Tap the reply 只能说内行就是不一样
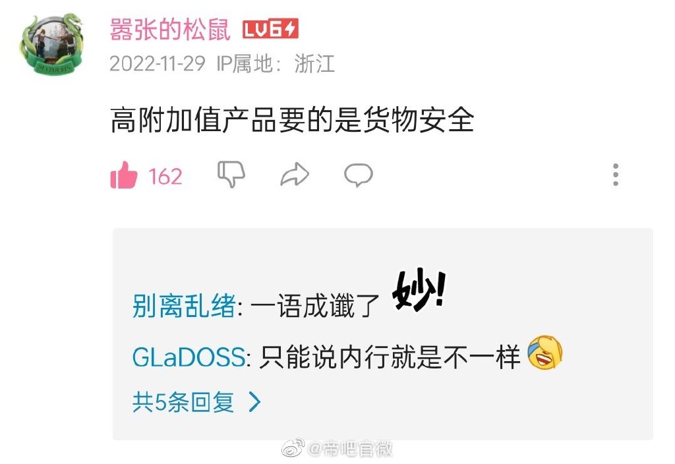This screenshot has width=675, height=464. click(390, 357)
